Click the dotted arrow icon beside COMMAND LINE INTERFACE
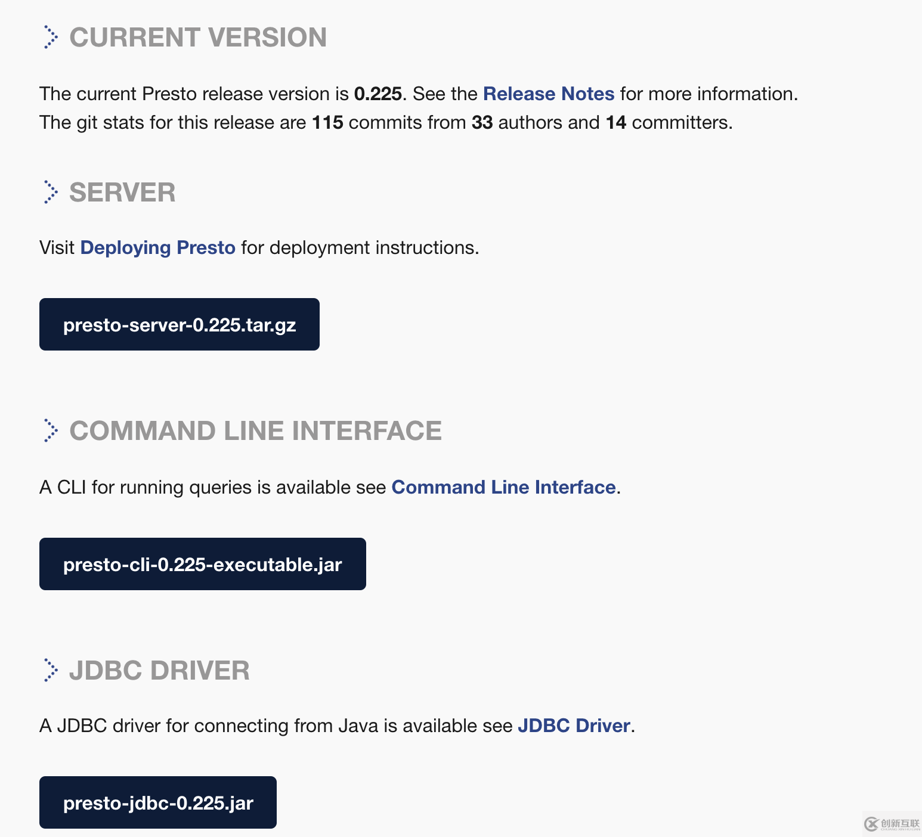The height and width of the screenshot is (837, 922). coord(51,430)
